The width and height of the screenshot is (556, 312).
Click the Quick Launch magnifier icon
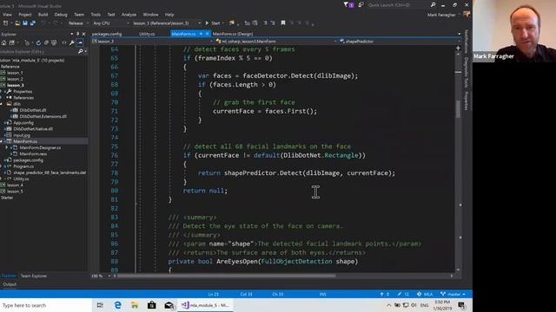433,5
